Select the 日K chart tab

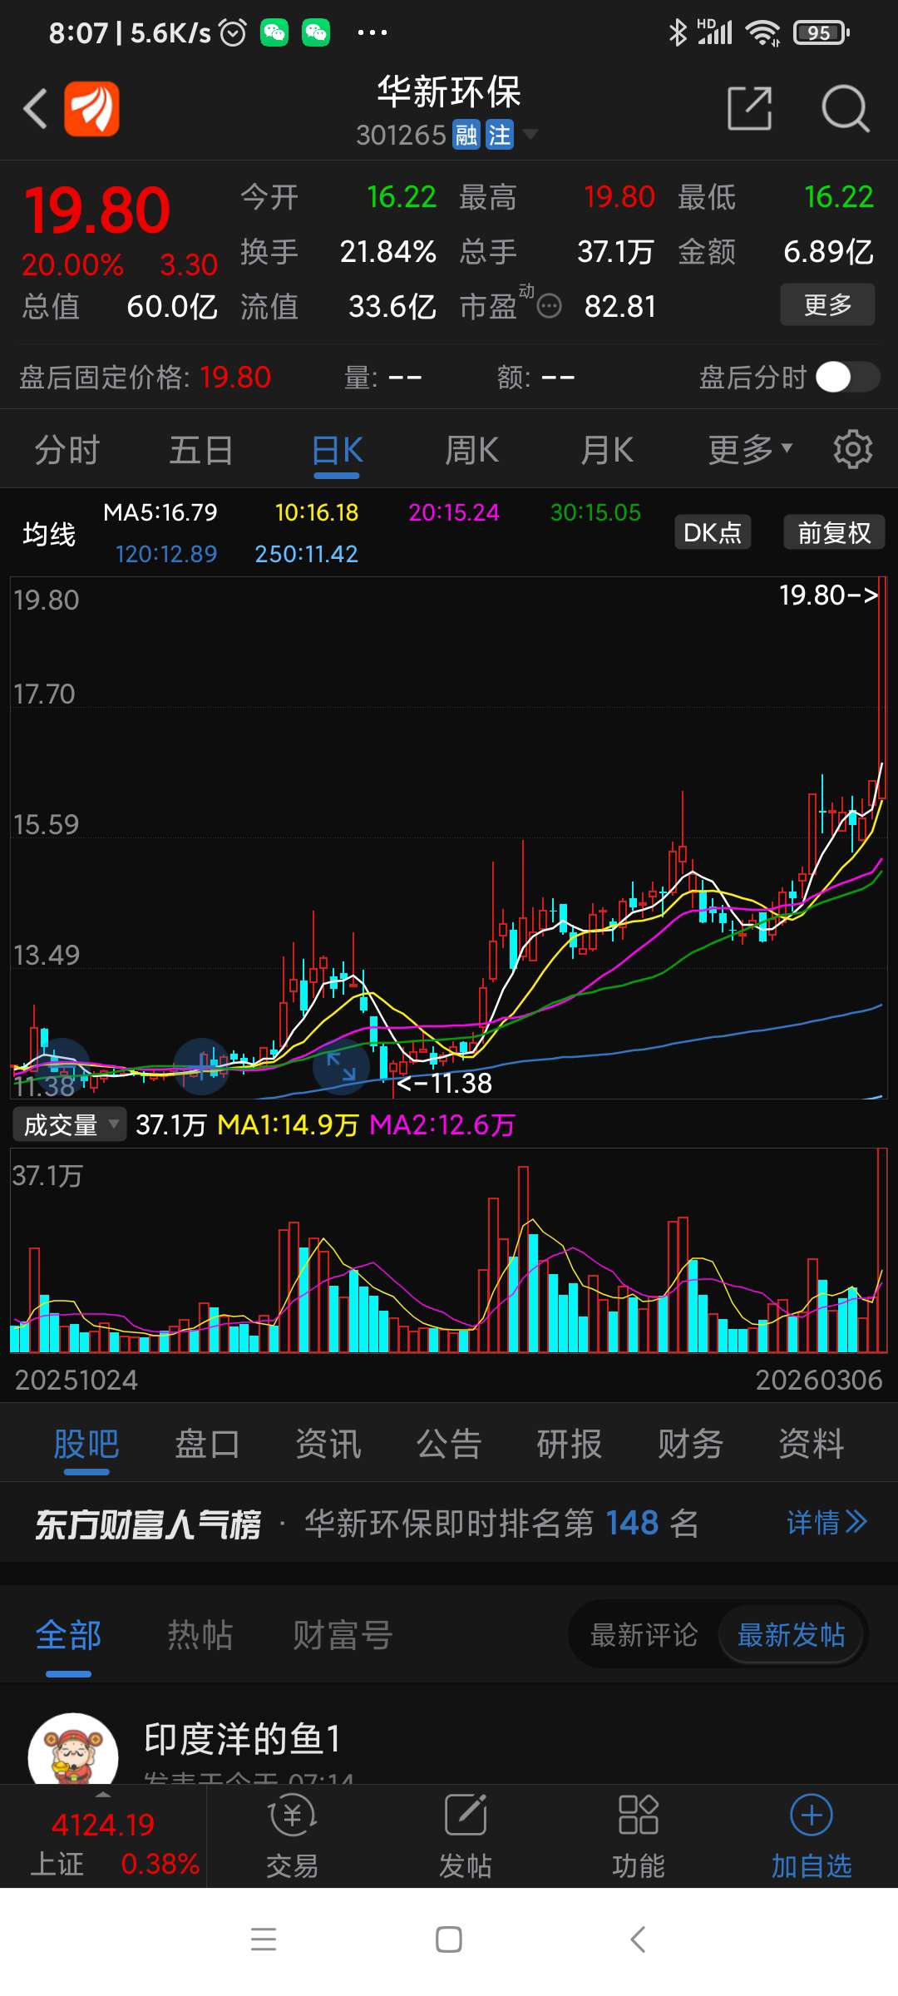(337, 450)
